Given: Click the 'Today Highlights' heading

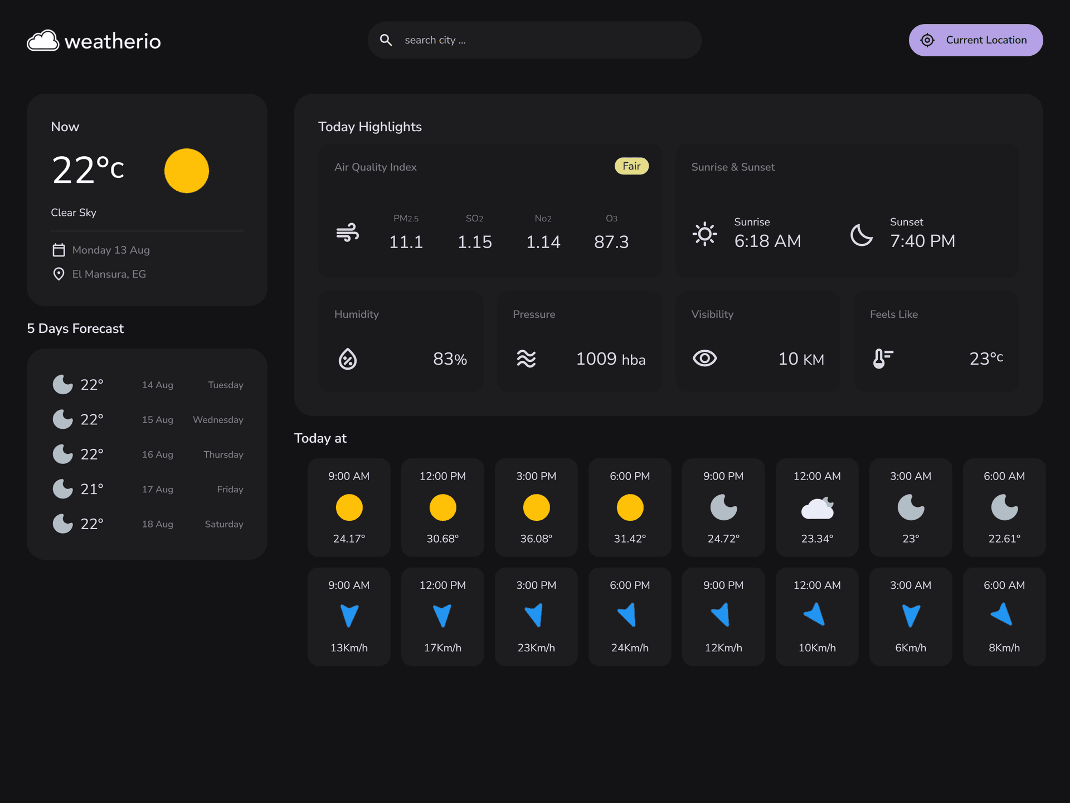Looking at the screenshot, I should [x=370, y=127].
